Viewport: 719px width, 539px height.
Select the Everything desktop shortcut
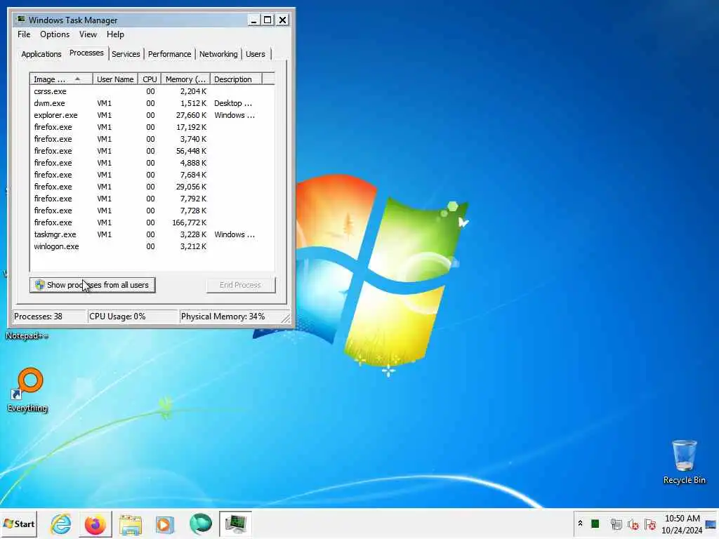point(27,390)
